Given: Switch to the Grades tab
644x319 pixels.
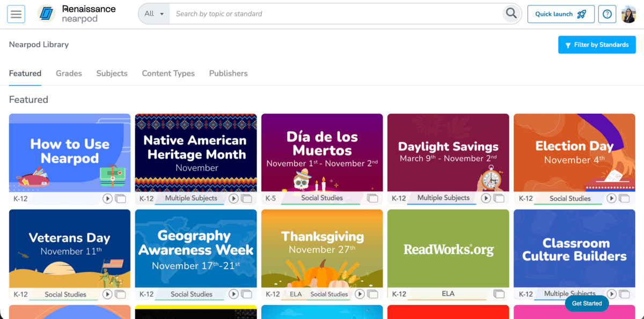Looking at the screenshot, I should [x=69, y=73].
